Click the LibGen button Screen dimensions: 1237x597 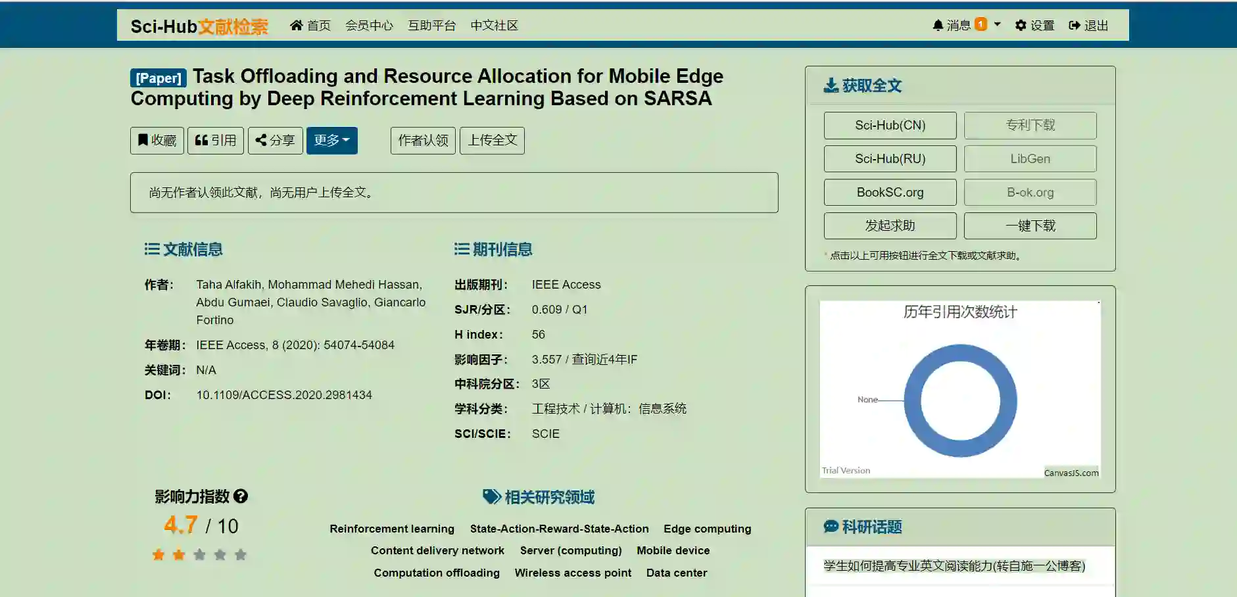click(x=1031, y=159)
